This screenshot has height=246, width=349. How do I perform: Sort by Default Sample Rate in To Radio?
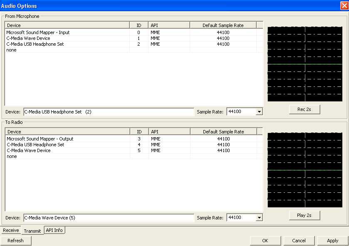[223, 132]
